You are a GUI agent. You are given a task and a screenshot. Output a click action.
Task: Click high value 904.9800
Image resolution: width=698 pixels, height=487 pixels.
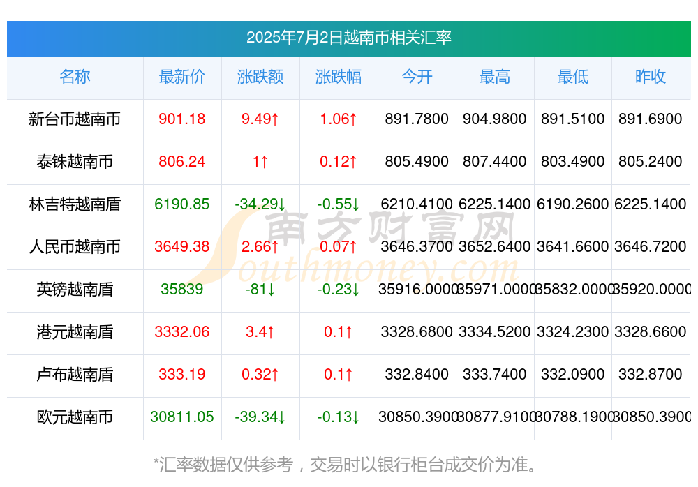click(x=495, y=119)
